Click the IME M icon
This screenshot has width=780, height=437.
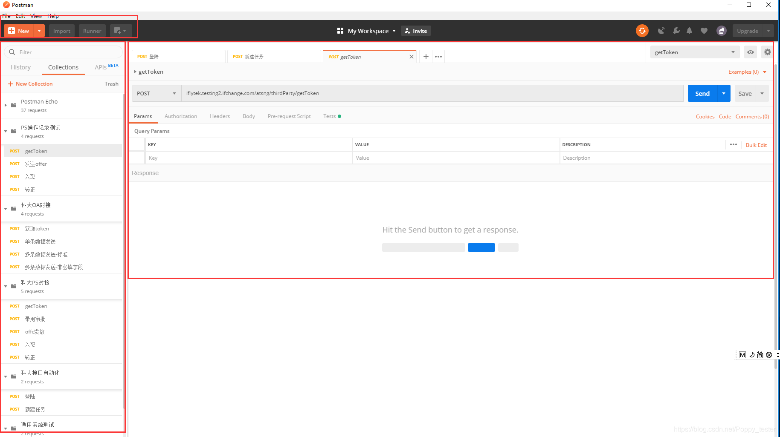(x=742, y=355)
